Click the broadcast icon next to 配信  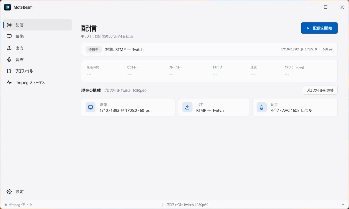point(9,25)
